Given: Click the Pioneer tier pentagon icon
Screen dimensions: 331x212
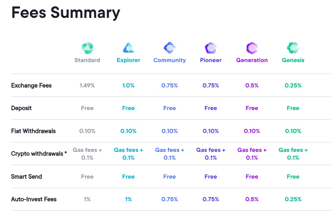Looking at the screenshot, I should [x=211, y=48].
